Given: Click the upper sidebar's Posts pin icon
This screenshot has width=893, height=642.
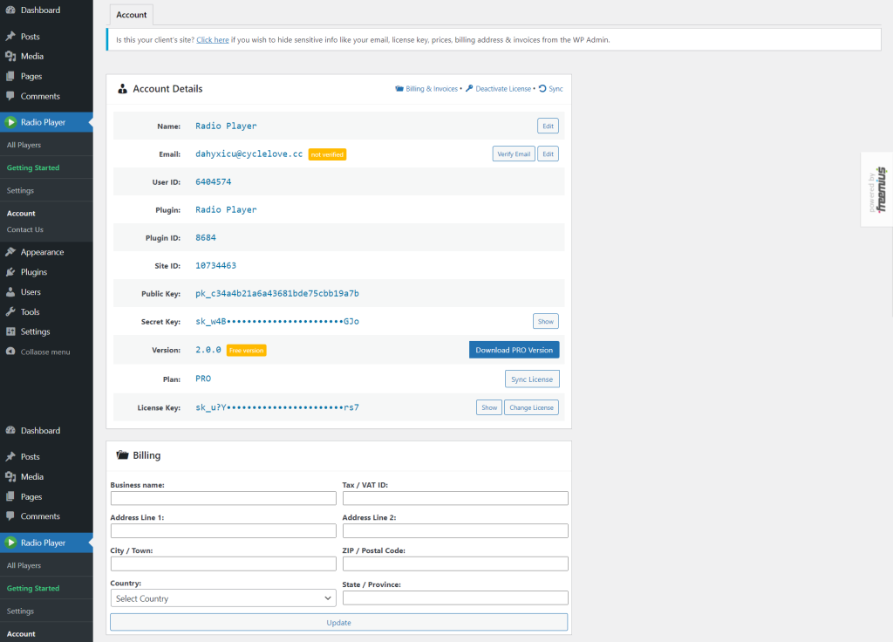Looking at the screenshot, I should (10, 37).
